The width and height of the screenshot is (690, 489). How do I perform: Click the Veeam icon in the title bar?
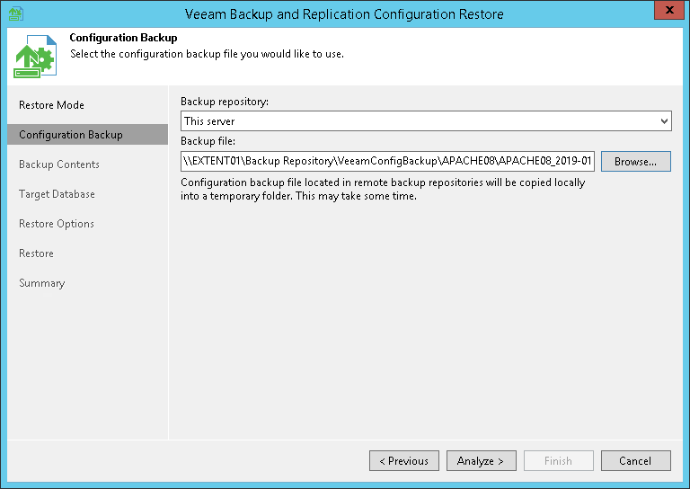click(x=14, y=13)
